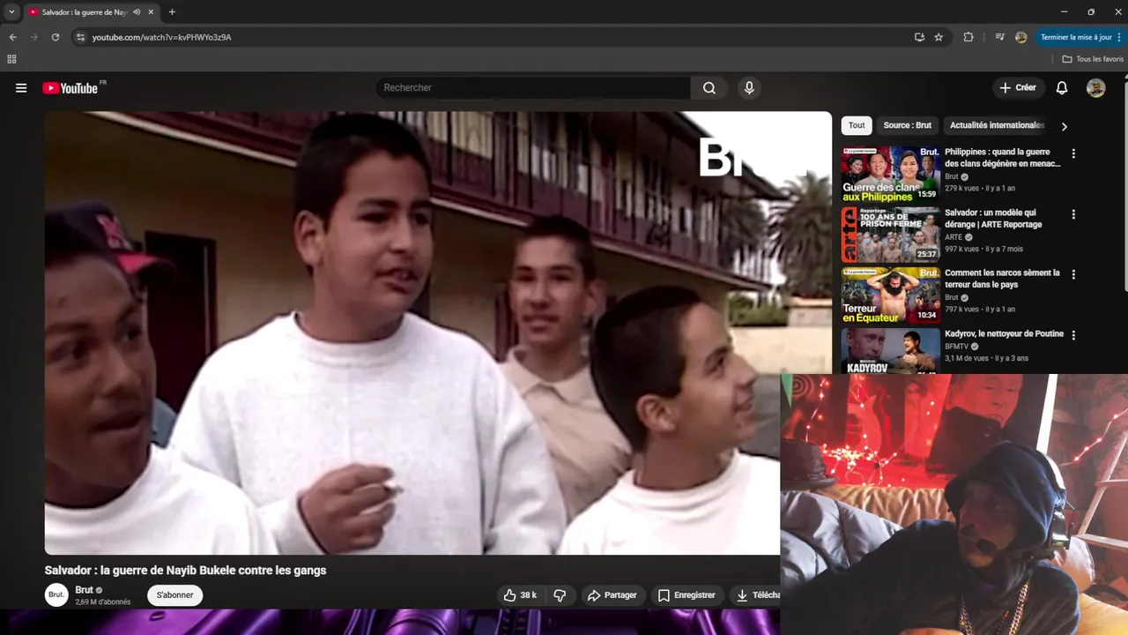
Task: Click video title 'Salvador : la guerre de Nayib Bukele'
Action: pos(186,571)
